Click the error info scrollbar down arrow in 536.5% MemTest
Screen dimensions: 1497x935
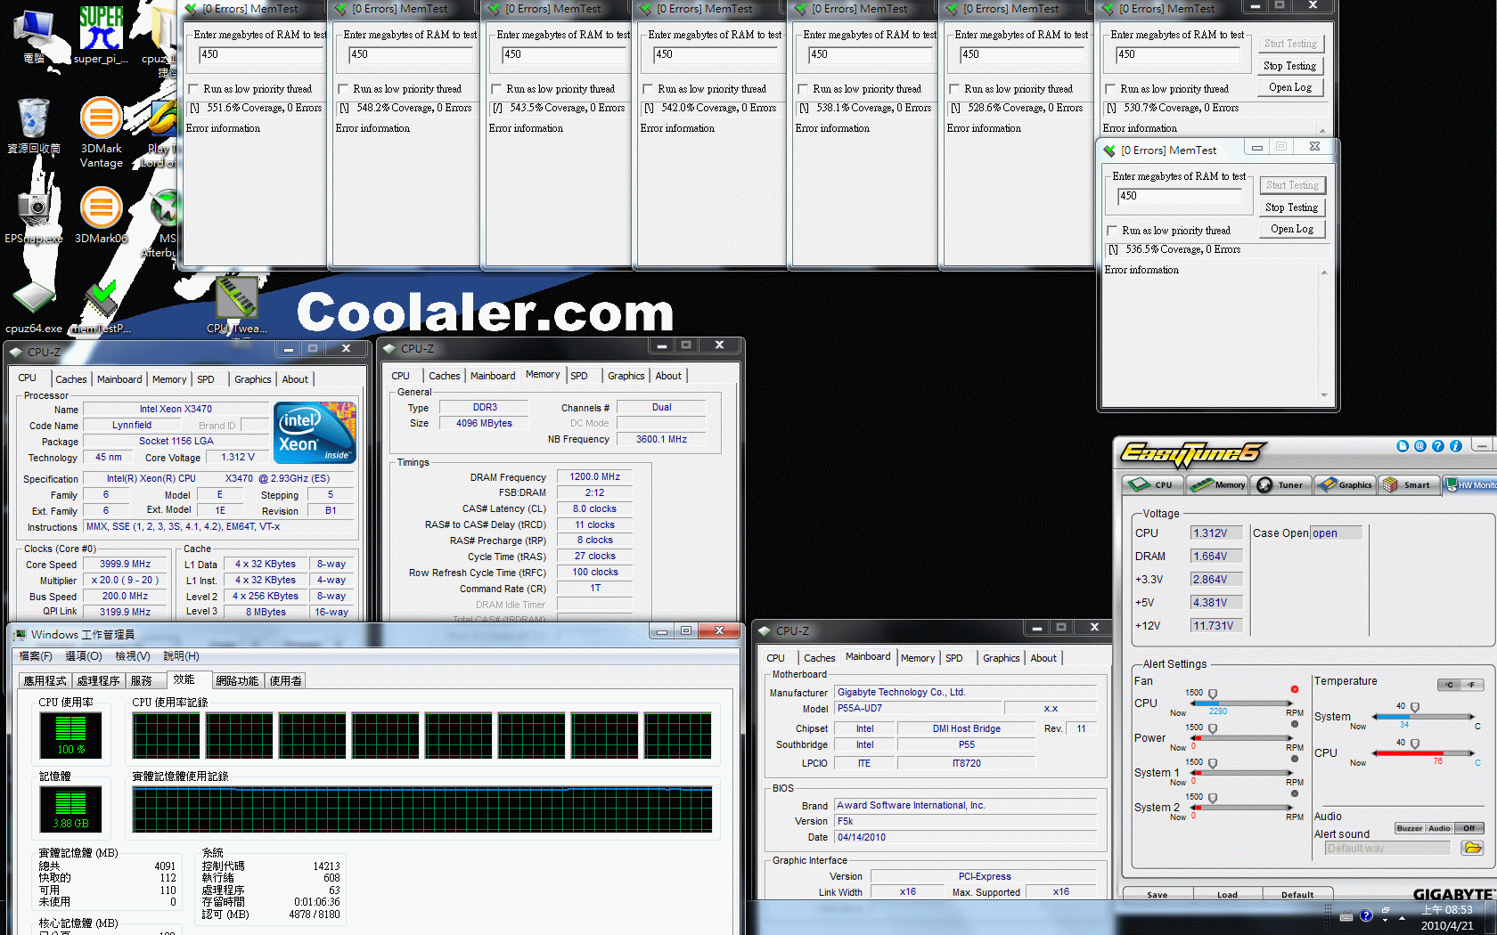[x=1324, y=395]
